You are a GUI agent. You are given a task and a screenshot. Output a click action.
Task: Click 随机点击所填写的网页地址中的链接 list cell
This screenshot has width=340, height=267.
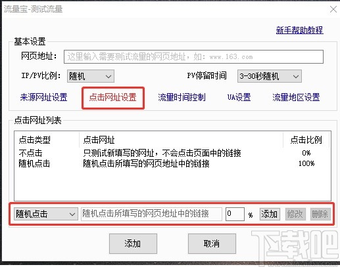tap(146, 163)
